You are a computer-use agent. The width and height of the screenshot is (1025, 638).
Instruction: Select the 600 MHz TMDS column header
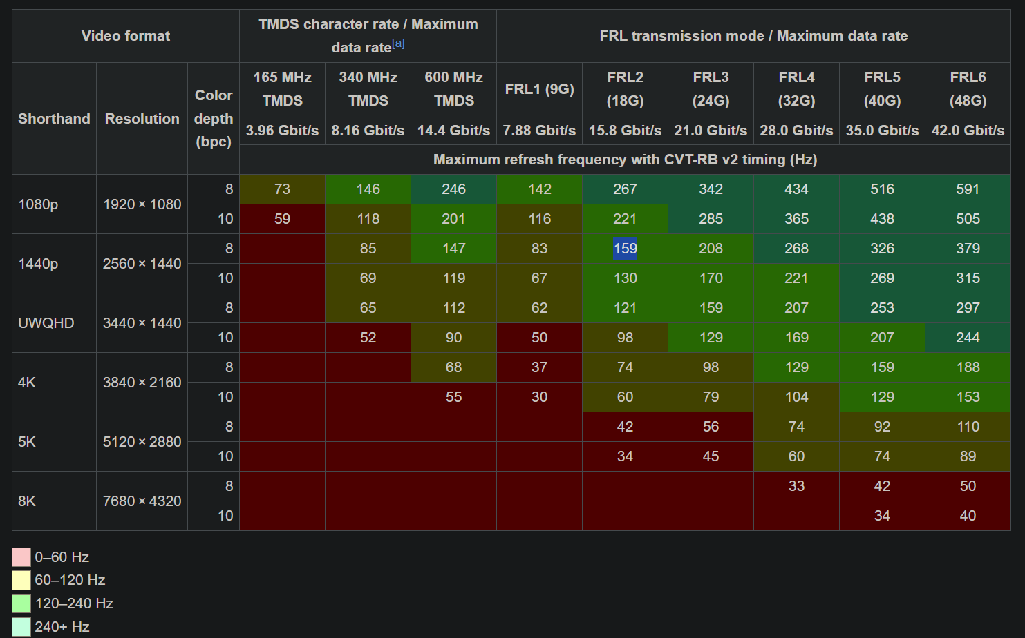[453, 89]
